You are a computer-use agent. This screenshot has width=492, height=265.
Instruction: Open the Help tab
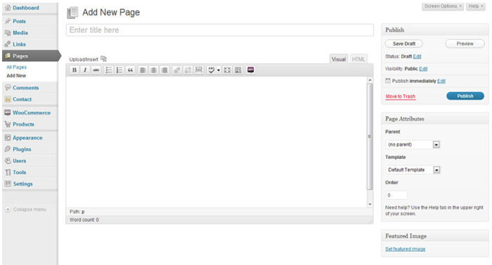coord(476,6)
